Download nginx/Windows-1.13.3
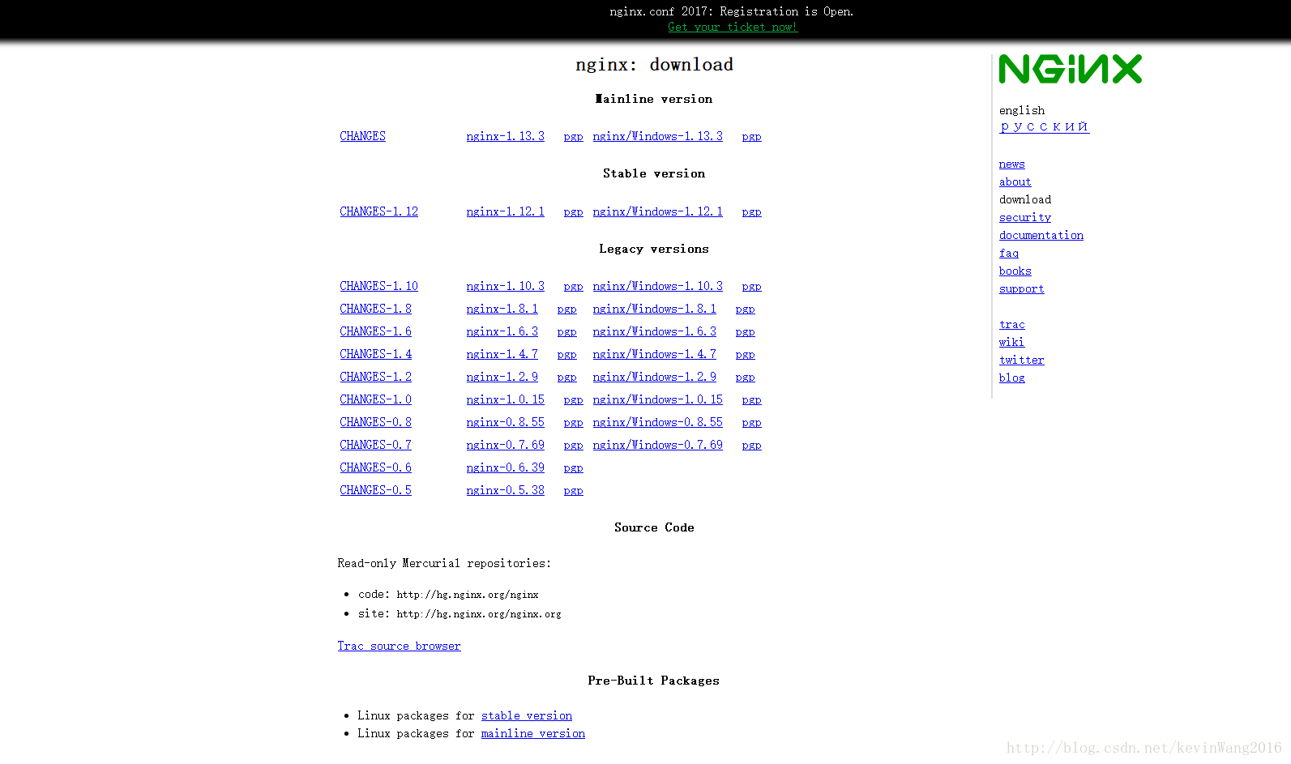1291x764 pixels. pyautogui.click(x=657, y=136)
